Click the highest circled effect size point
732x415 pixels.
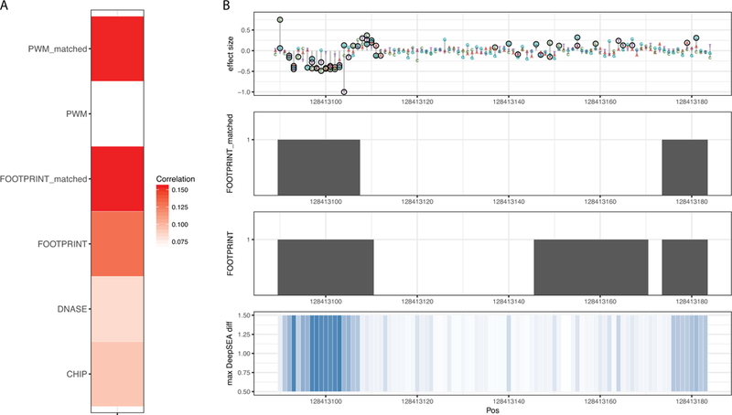(280, 20)
